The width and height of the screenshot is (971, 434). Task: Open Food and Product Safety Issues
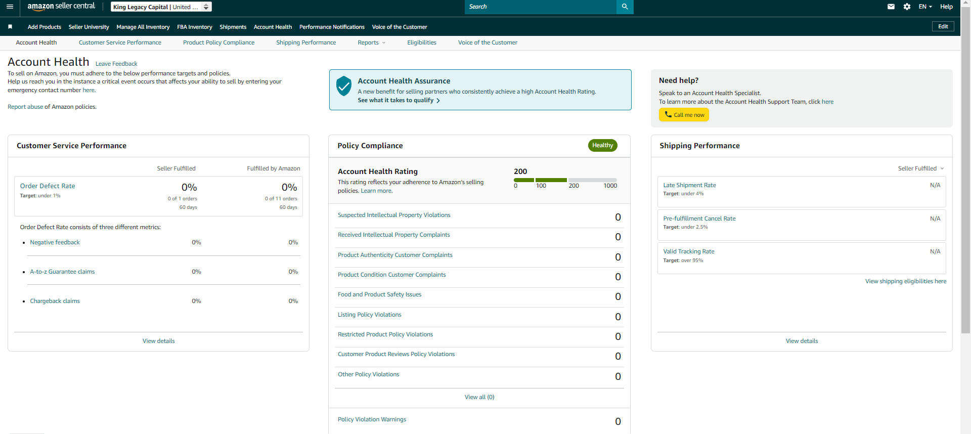(379, 294)
